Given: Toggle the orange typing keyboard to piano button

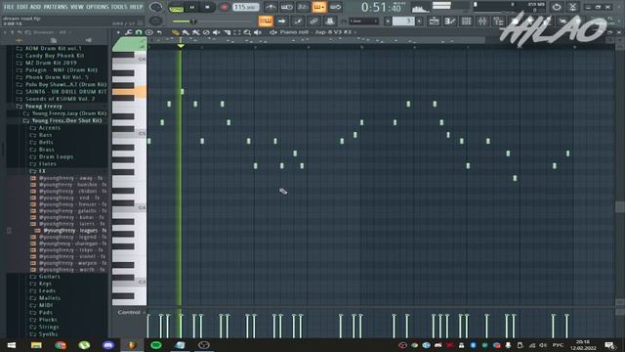Looking at the screenshot, I should pos(266,22).
